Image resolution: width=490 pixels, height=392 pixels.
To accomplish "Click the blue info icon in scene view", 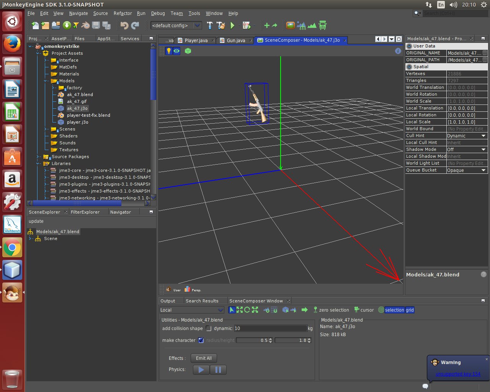I will click(398, 51).
